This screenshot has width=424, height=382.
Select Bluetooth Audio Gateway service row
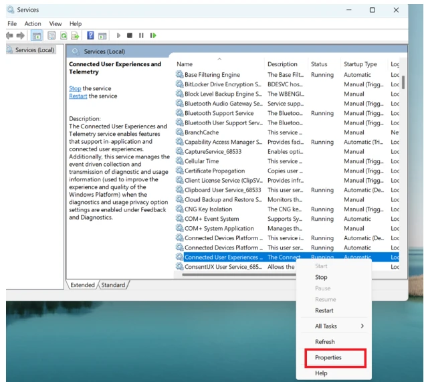click(287, 103)
